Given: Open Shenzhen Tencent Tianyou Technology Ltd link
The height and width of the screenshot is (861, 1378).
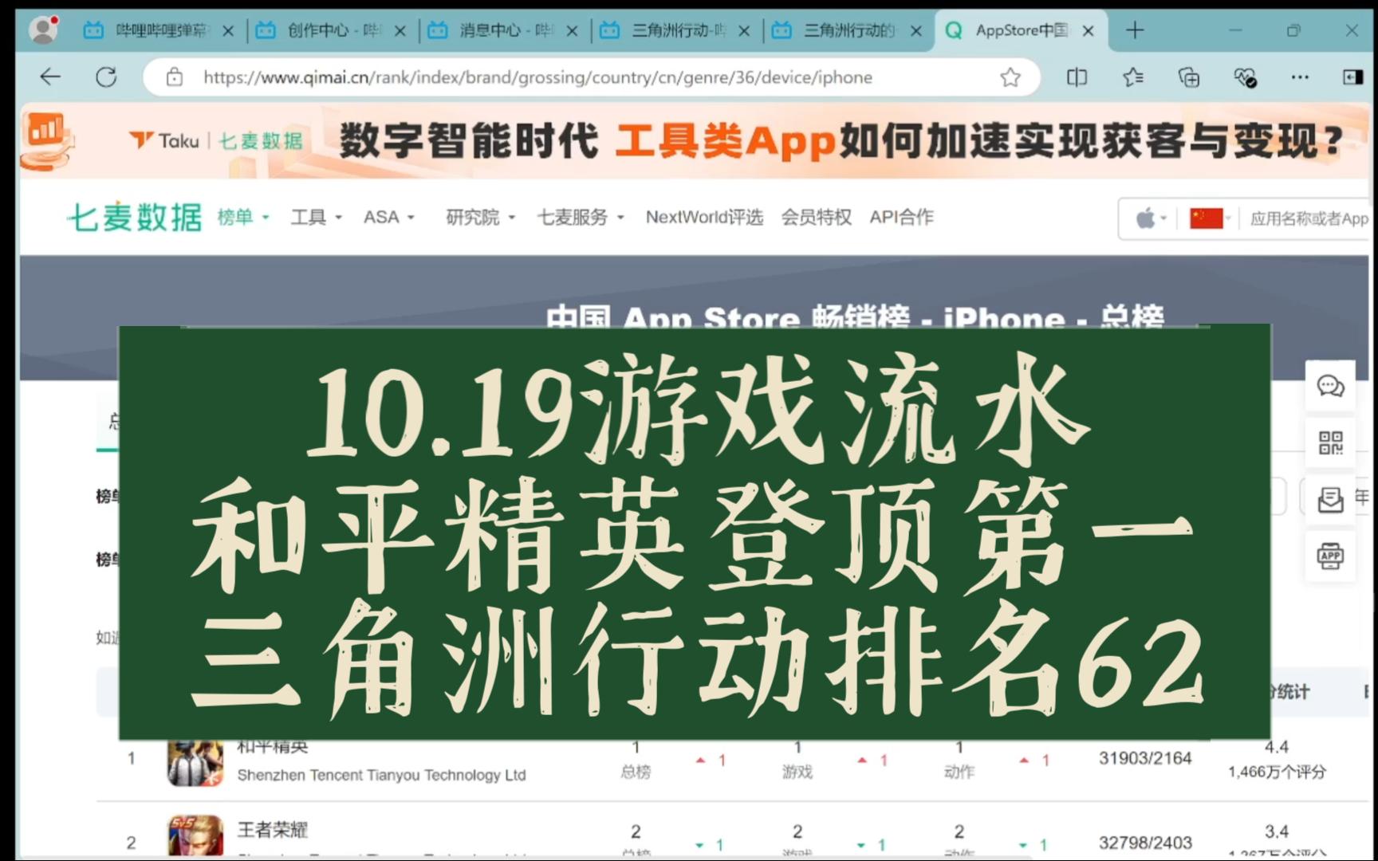Looking at the screenshot, I should pyautogui.click(x=381, y=775).
